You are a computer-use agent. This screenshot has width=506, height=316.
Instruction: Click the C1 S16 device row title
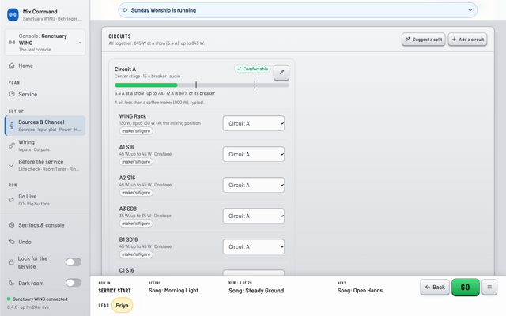click(x=126, y=270)
